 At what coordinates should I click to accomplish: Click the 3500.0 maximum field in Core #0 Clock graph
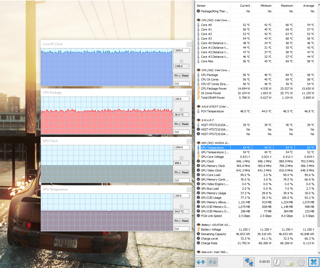tap(181, 50)
